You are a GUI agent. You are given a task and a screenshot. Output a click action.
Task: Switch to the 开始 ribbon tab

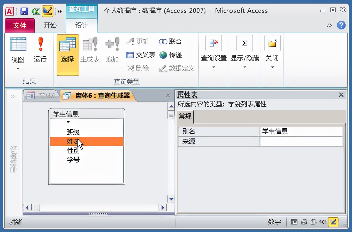[x=51, y=26]
